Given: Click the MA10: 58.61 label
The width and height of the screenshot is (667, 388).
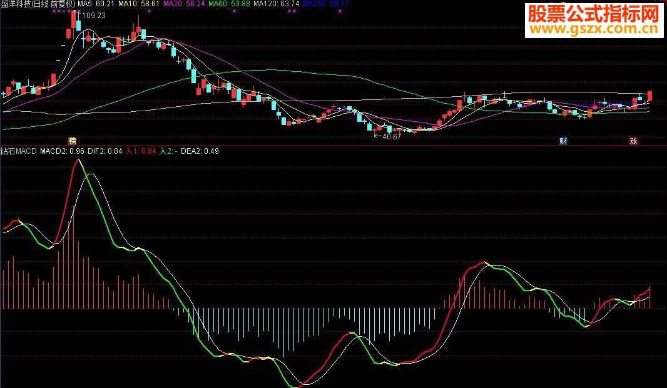Looking at the screenshot, I should 139,4.
